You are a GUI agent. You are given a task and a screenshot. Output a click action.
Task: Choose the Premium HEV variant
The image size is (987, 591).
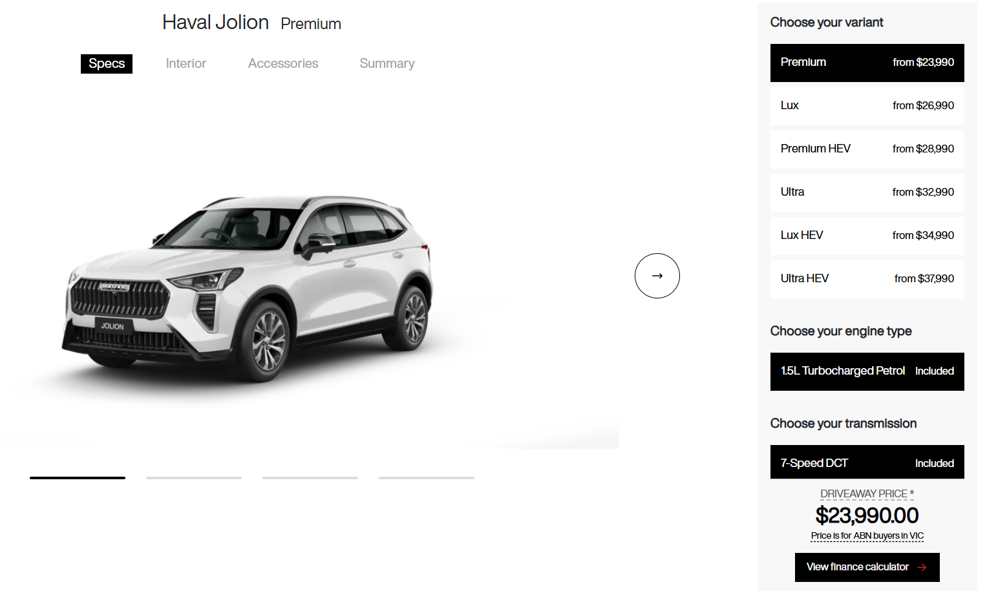tap(867, 149)
